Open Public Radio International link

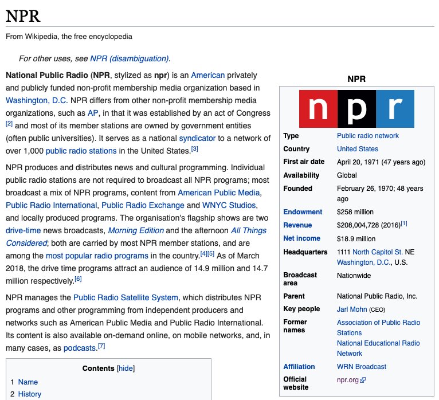pyautogui.click(x=52, y=206)
